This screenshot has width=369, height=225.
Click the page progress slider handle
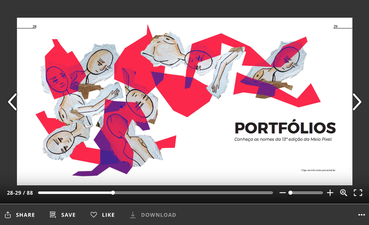[x=113, y=193]
